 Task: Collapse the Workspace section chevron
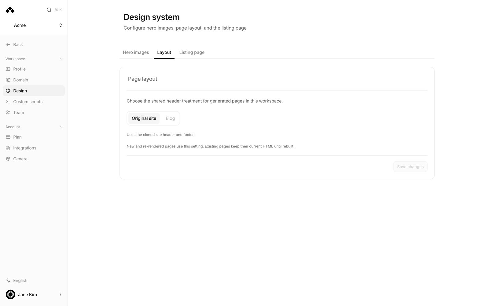pyautogui.click(x=61, y=59)
